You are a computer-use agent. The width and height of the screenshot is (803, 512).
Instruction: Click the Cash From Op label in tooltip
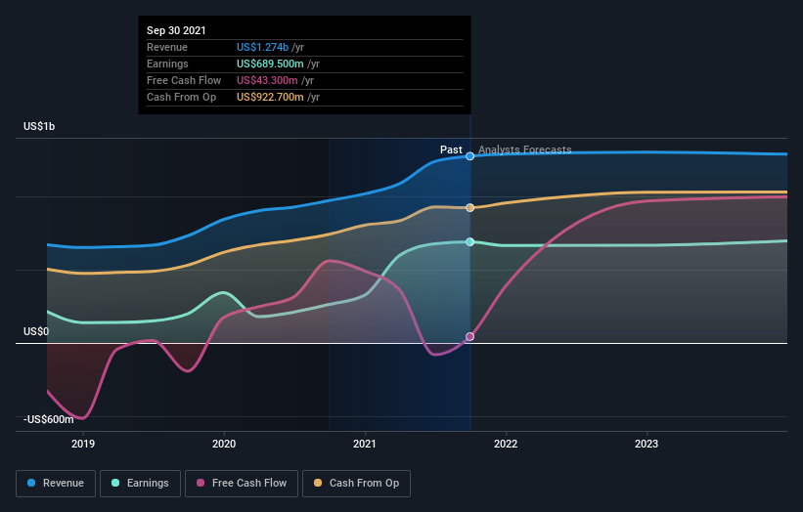click(181, 97)
